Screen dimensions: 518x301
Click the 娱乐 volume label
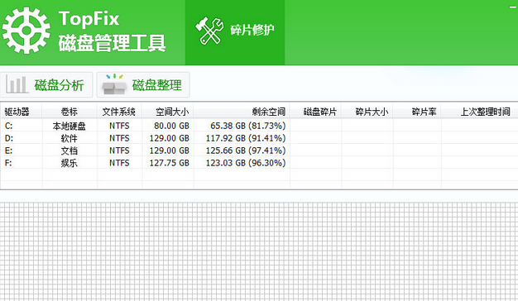coord(69,163)
